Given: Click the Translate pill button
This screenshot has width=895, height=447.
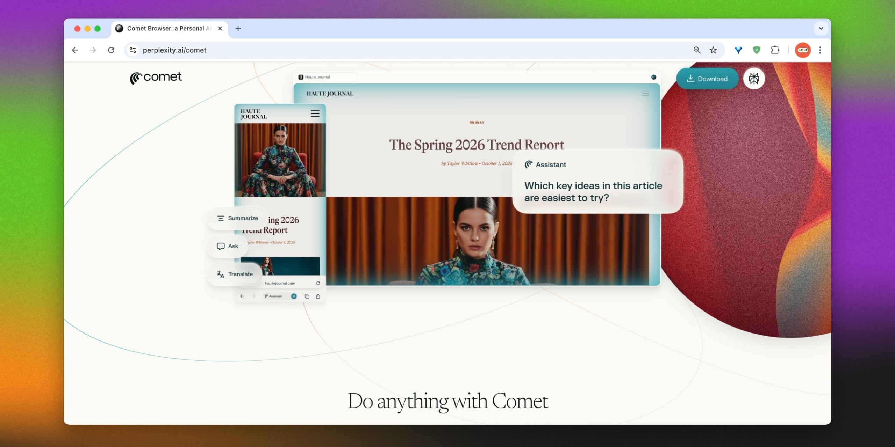Looking at the screenshot, I should pos(235,274).
